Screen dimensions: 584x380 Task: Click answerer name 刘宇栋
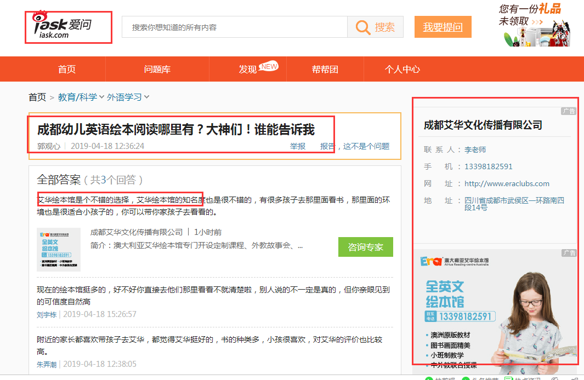coord(47,314)
